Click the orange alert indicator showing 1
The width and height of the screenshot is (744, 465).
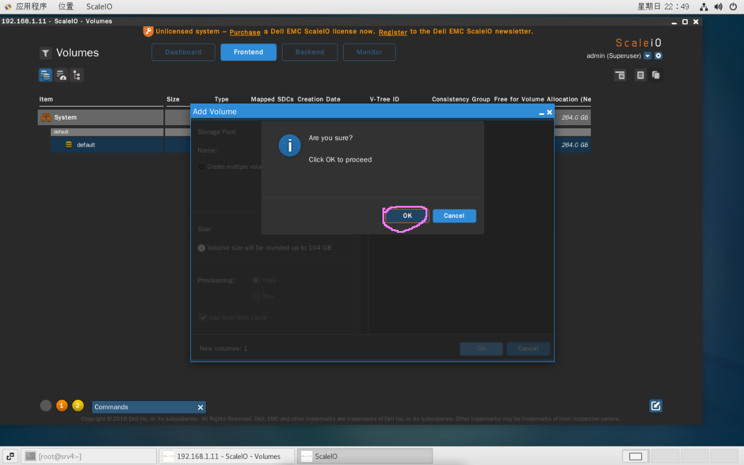pyautogui.click(x=62, y=406)
